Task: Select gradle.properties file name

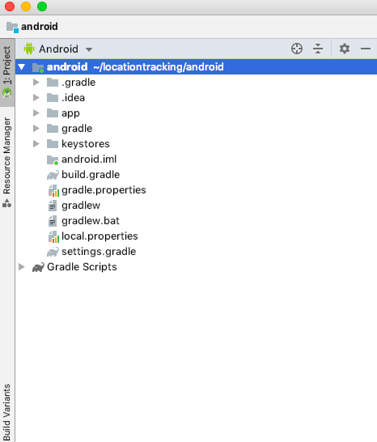Action: click(104, 190)
